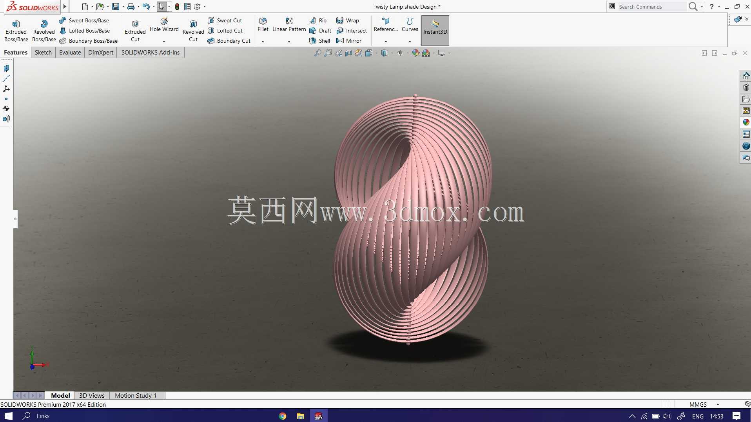Click the Section View icon
This screenshot has height=422, width=751.
click(348, 53)
